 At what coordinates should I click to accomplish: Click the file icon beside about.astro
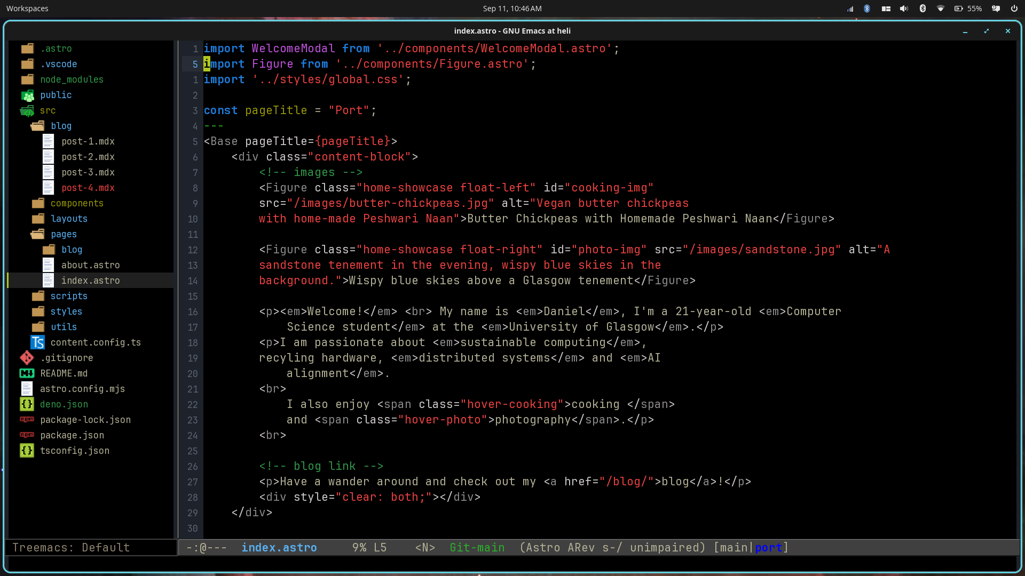point(48,265)
